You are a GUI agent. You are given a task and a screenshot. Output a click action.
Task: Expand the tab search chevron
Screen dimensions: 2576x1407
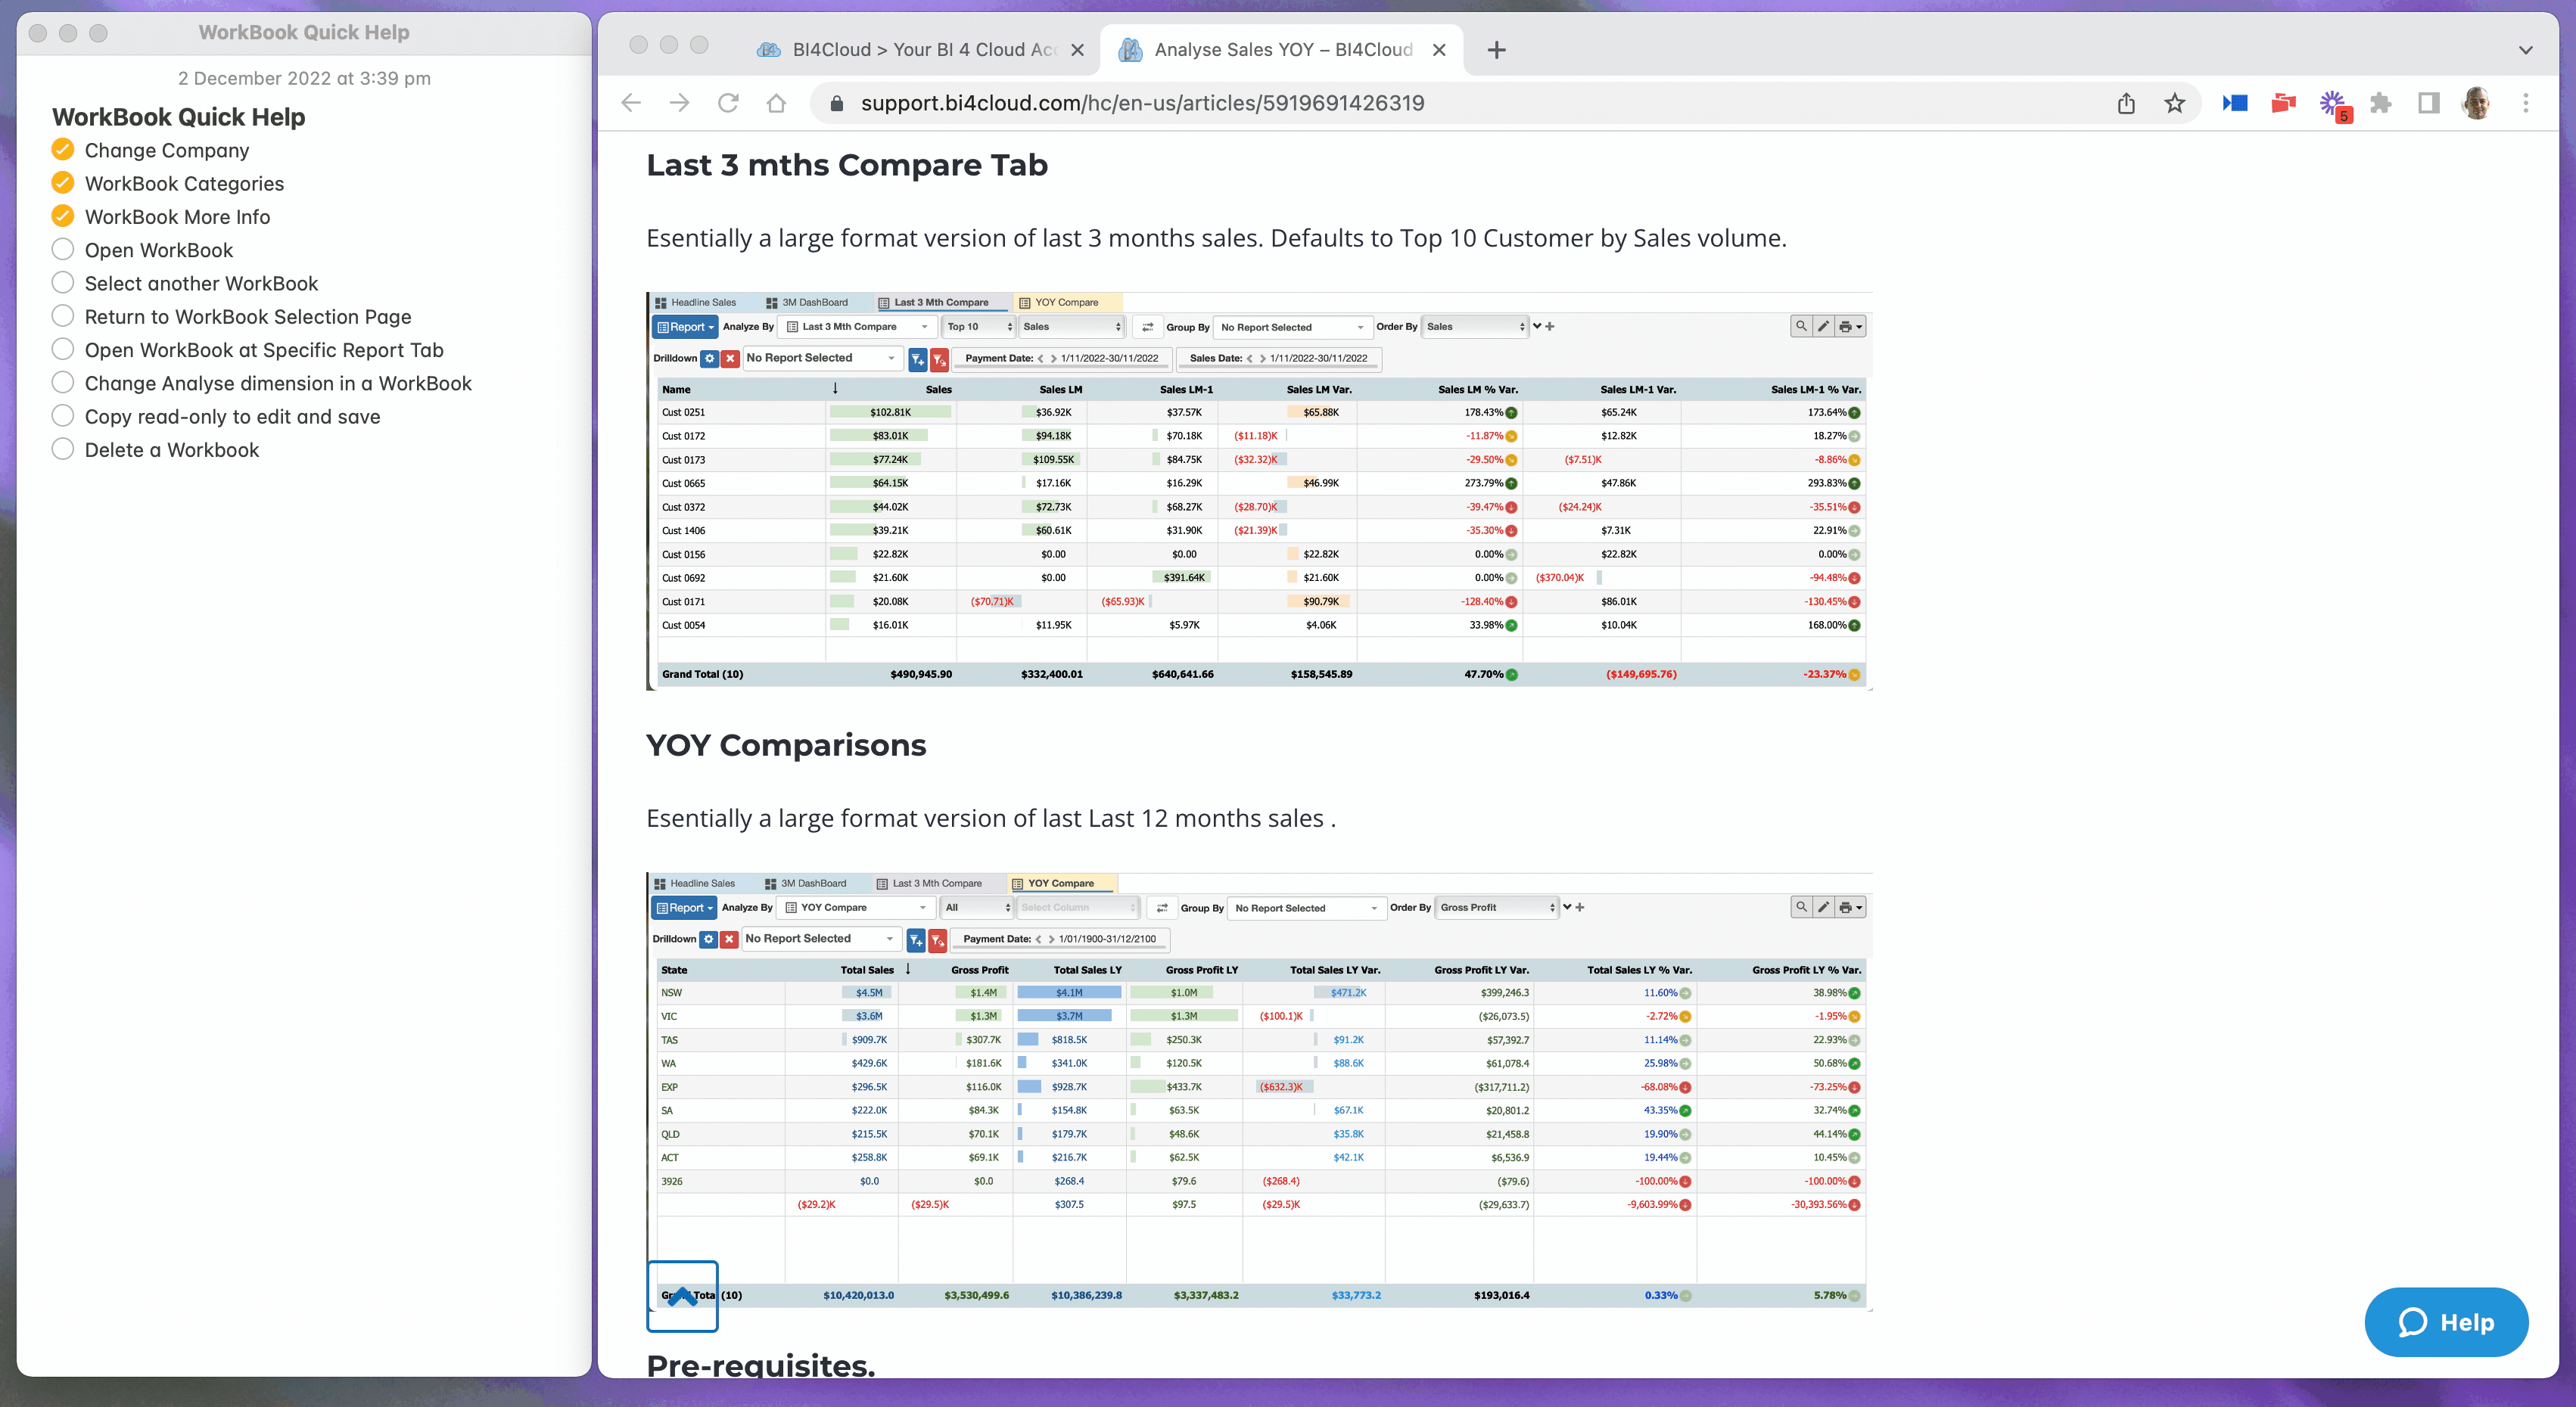(x=2525, y=50)
